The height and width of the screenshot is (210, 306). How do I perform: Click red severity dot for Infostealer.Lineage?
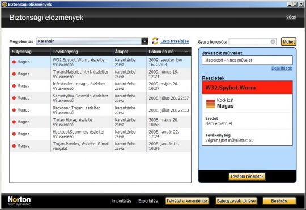click(14, 86)
